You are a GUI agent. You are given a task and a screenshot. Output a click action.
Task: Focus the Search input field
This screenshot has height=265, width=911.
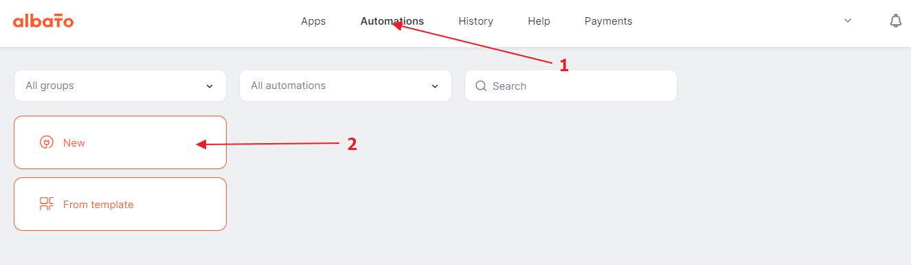[x=571, y=86]
